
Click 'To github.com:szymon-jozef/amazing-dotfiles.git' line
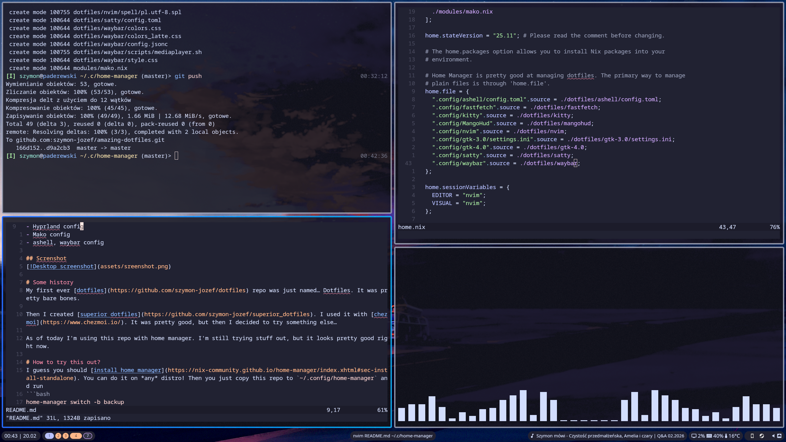[x=85, y=140]
